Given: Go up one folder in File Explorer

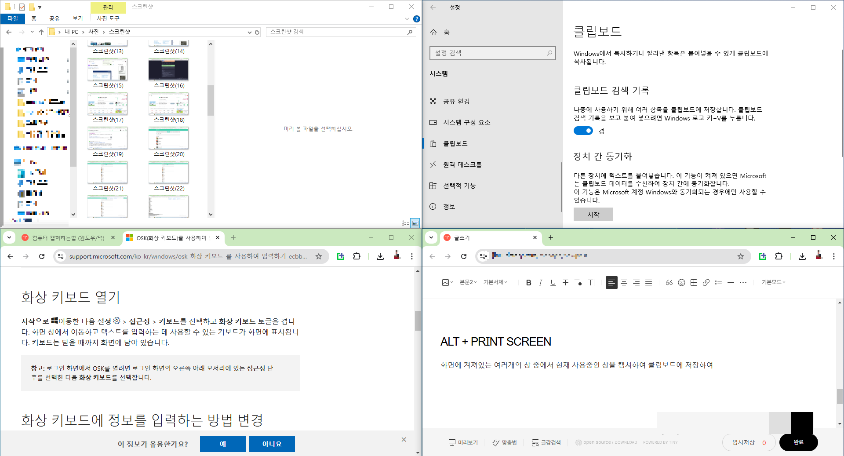Looking at the screenshot, I should click(x=41, y=32).
